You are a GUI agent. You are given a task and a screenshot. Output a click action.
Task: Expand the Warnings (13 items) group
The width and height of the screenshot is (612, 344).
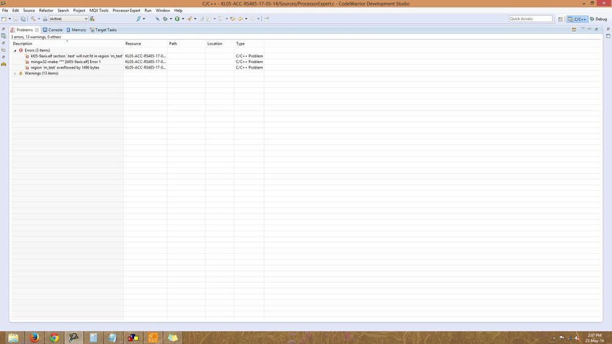(15, 73)
